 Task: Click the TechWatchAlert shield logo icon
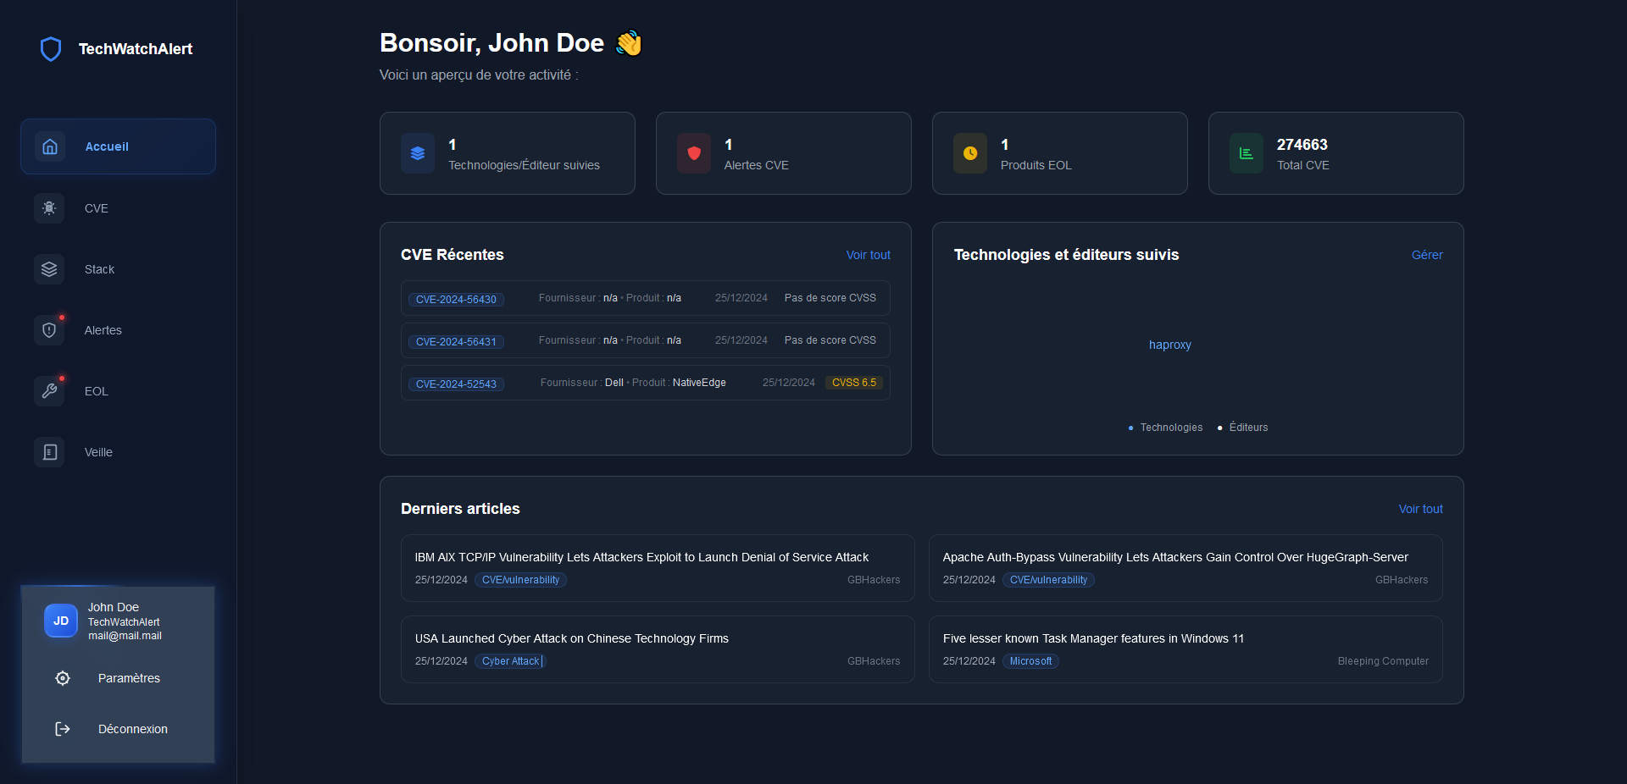click(51, 49)
